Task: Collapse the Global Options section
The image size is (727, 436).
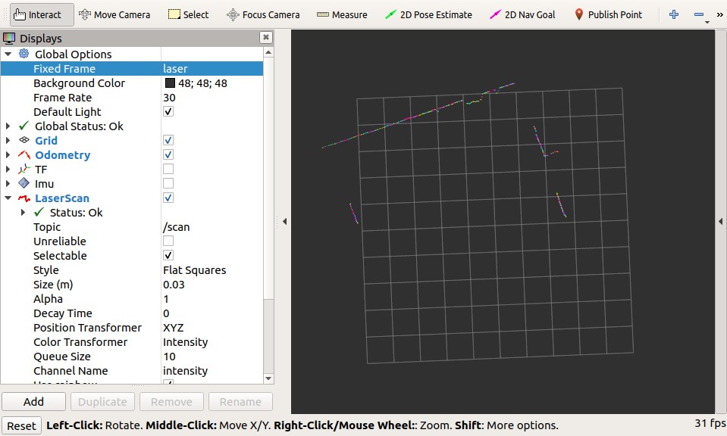Action: point(8,54)
